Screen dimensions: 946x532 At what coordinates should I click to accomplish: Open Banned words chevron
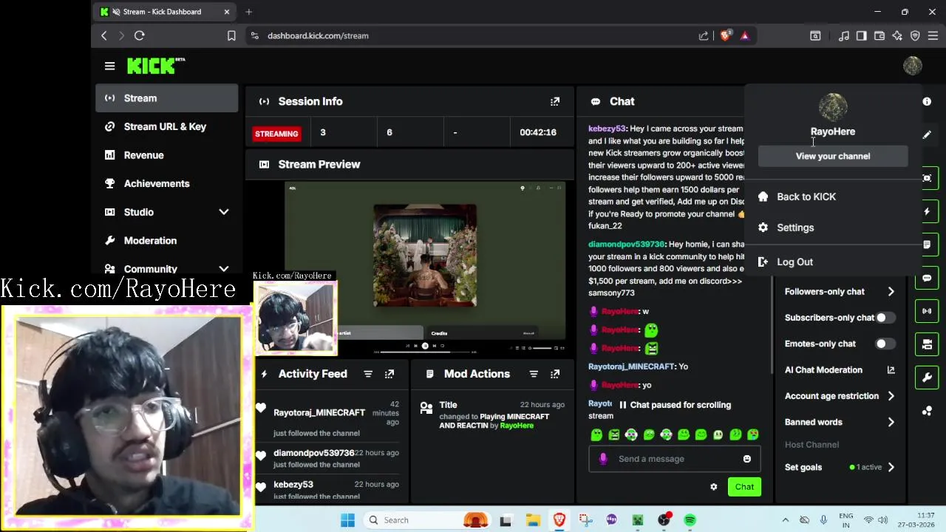[x=891, y=423]
